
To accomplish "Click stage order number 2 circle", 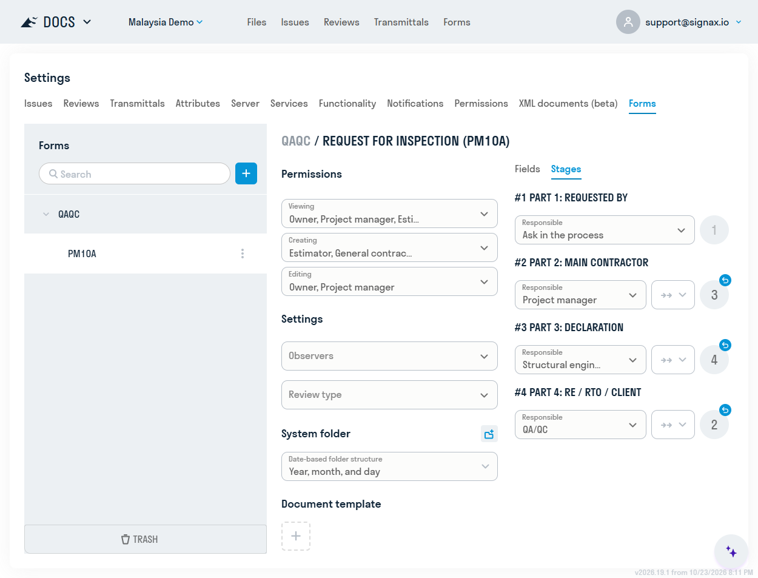I will click(x=714, y=425).
